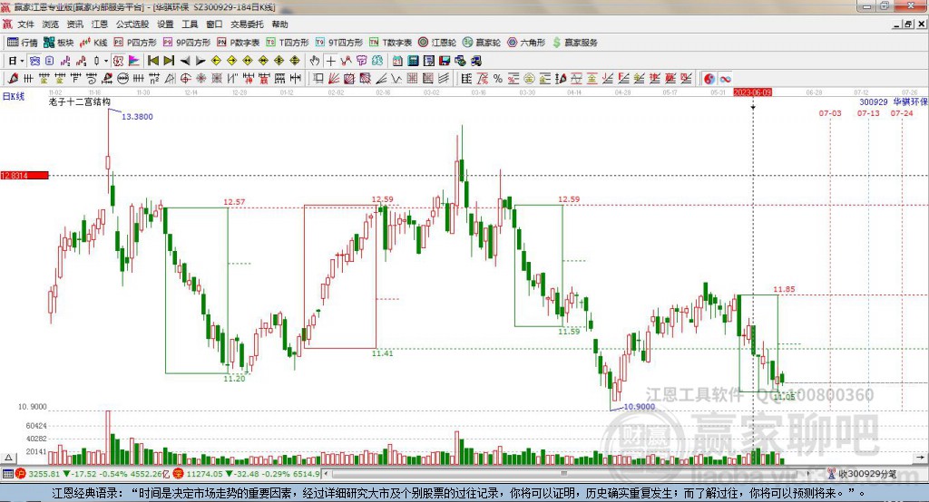
Task: Click the pink flag icon in toolbar
Action: tap(134, 61)
